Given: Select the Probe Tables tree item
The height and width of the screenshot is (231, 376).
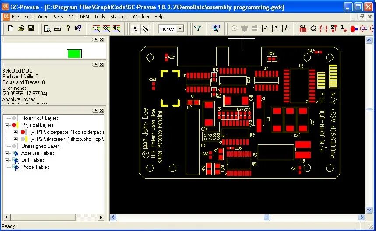Looking at the screenshot, I should pyautogui.click(x=35, y=167).
